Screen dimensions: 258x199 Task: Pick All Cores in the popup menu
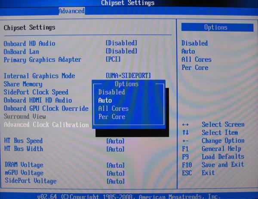[113, 108]
